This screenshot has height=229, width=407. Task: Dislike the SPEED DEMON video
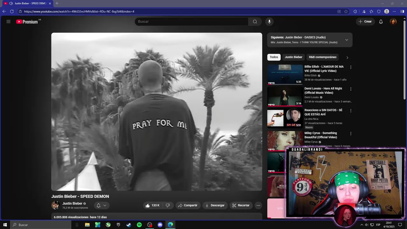pyautogui.click(x=168, y=205)
